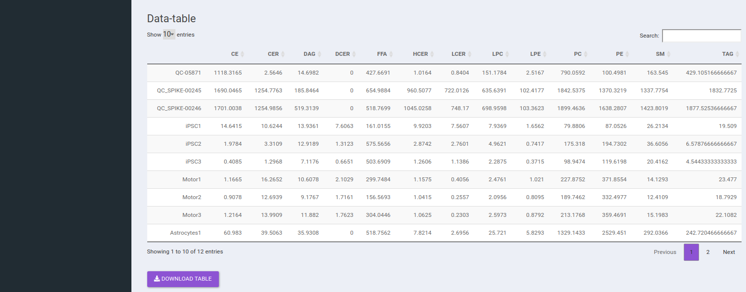The image size is (746, 292).
Task: Sort table by DCER column
Action: point(345,54)
